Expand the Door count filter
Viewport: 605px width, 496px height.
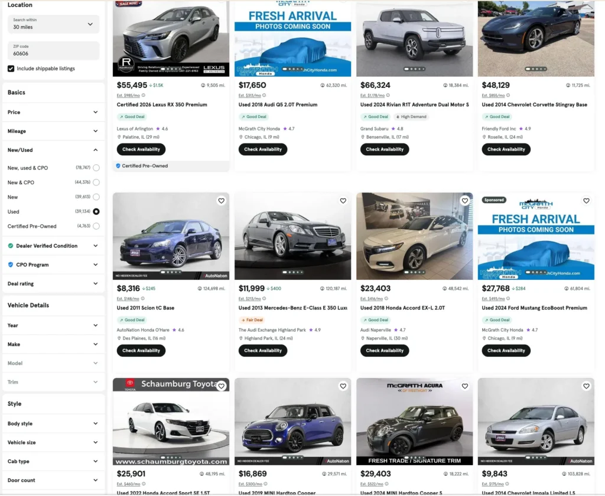pos(53,480)
